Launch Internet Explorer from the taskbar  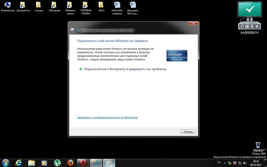click(18, 163)
